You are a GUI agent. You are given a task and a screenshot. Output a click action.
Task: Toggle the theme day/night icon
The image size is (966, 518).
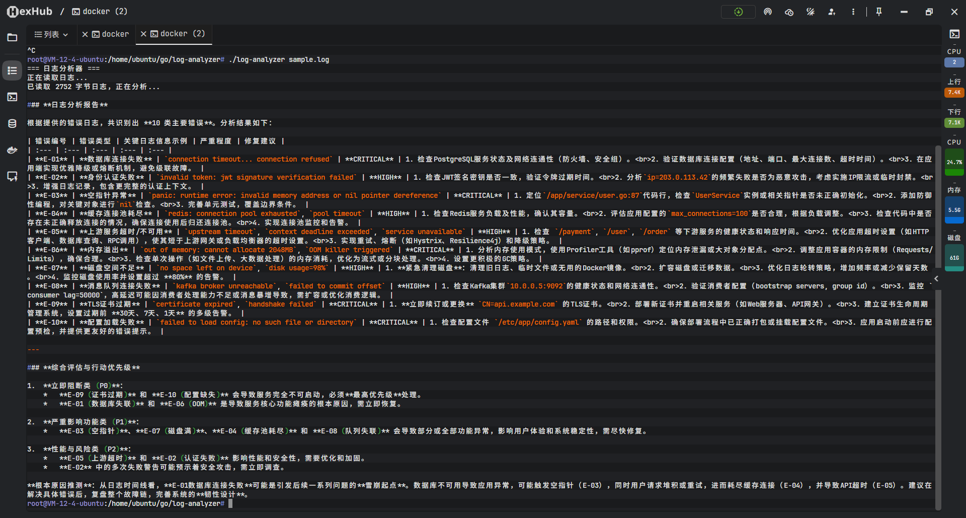(x=810, y=12)
